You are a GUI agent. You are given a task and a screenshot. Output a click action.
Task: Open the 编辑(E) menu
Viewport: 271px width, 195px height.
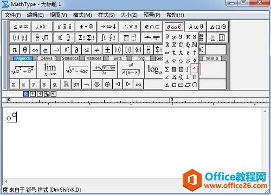[35, 15]
